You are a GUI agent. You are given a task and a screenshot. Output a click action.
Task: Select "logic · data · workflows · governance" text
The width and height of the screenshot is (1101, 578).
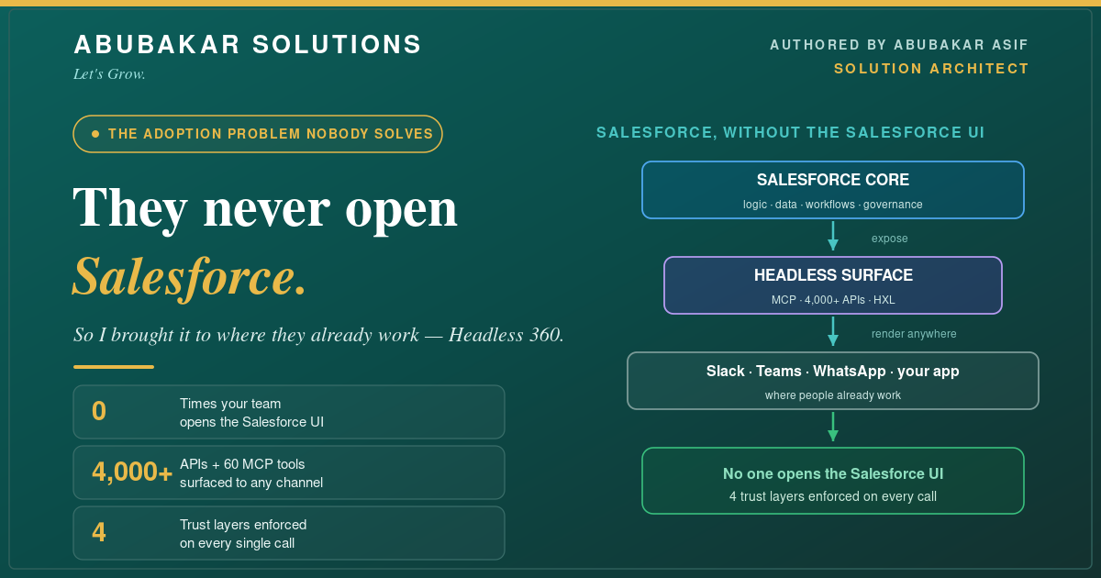point(833,205)
